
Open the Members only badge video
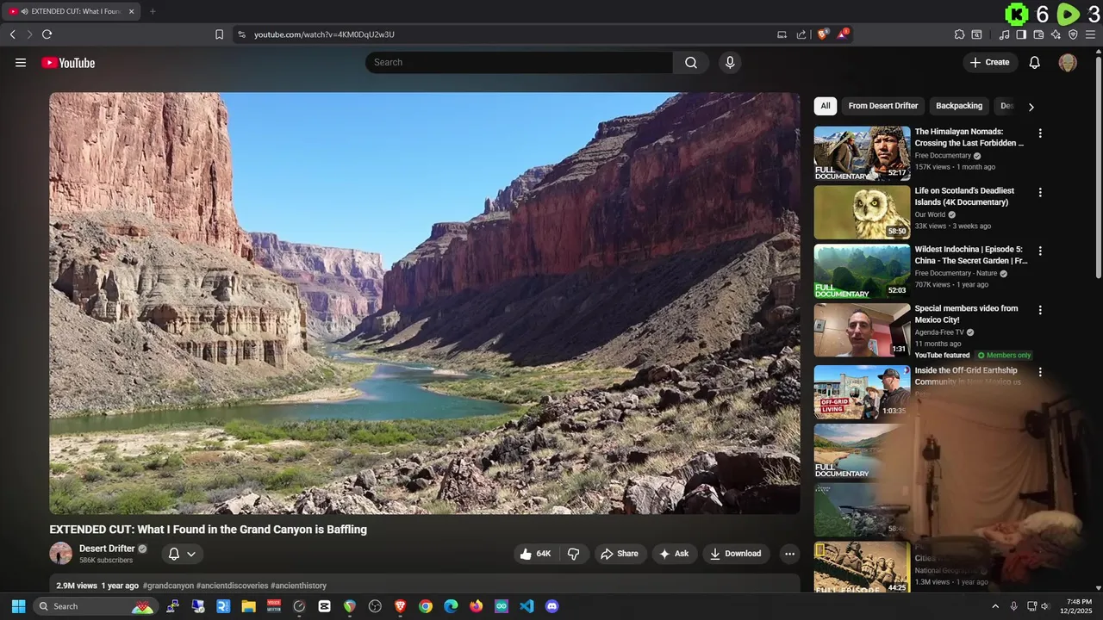pos(1004,356)
